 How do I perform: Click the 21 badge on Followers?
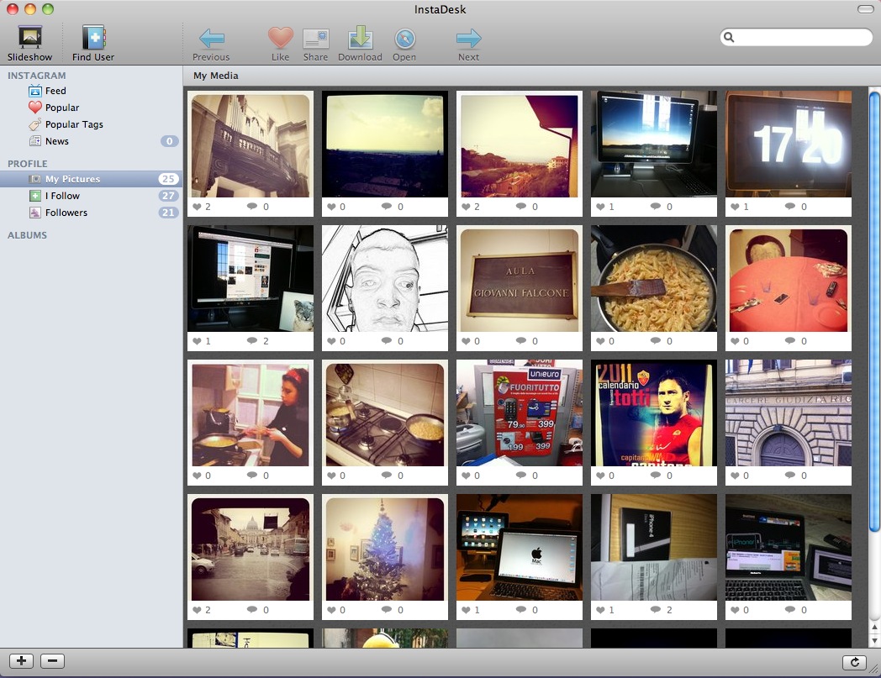[x=168, y=213]
